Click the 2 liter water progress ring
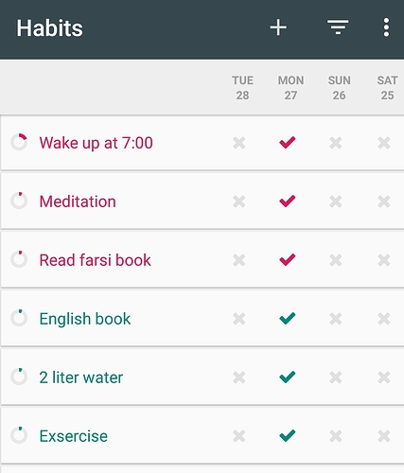 (19, 377)
